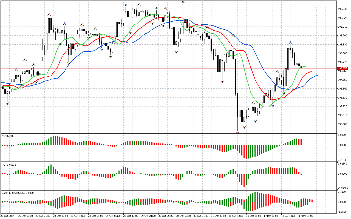Click the Gator(13,8,5) indicator label
351x219 pixels.
[18, 193]
